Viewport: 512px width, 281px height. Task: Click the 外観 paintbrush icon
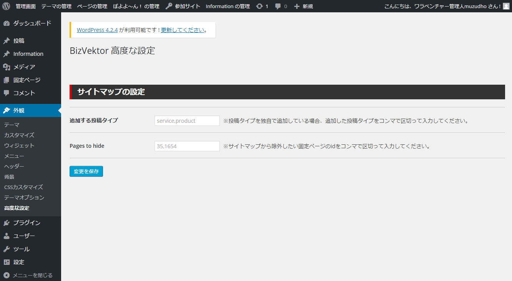pyautogui.click(x=7, y=110)
